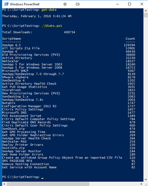This screenshot has height=186, width=148.
Task: Click the Windows PowerShell title text
Action: 25,4
